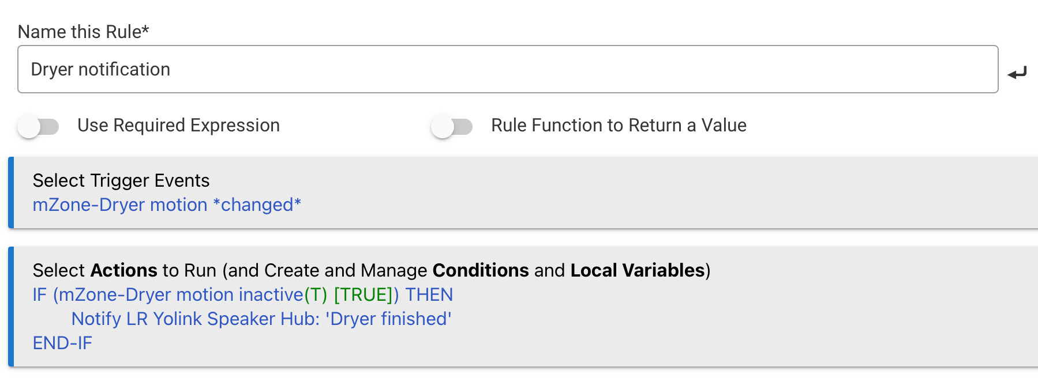The width and height of the screenshot is (1038, 378).
Task: Click the bold 'Local Variables' text
Action: [638, 271]
